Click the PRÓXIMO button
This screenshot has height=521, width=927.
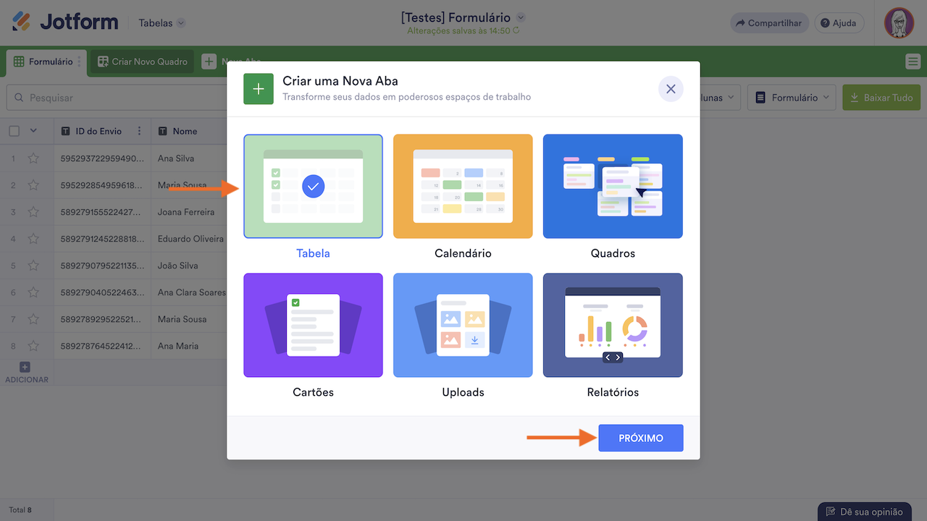[x=641, y=438]
